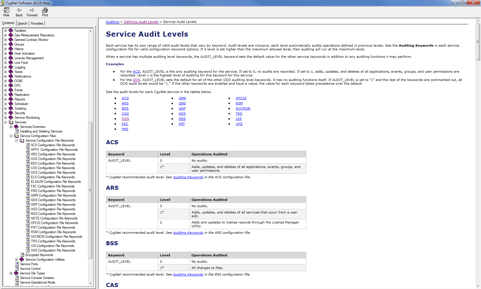Click the main page vertical scrollbar thumb
481x289 pixels.
[478, 42]
